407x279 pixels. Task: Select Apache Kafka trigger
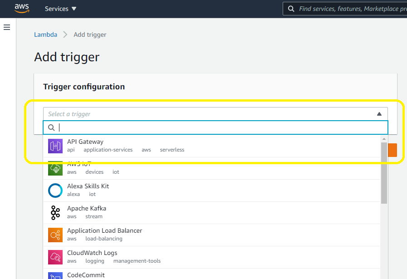[211, 213]
